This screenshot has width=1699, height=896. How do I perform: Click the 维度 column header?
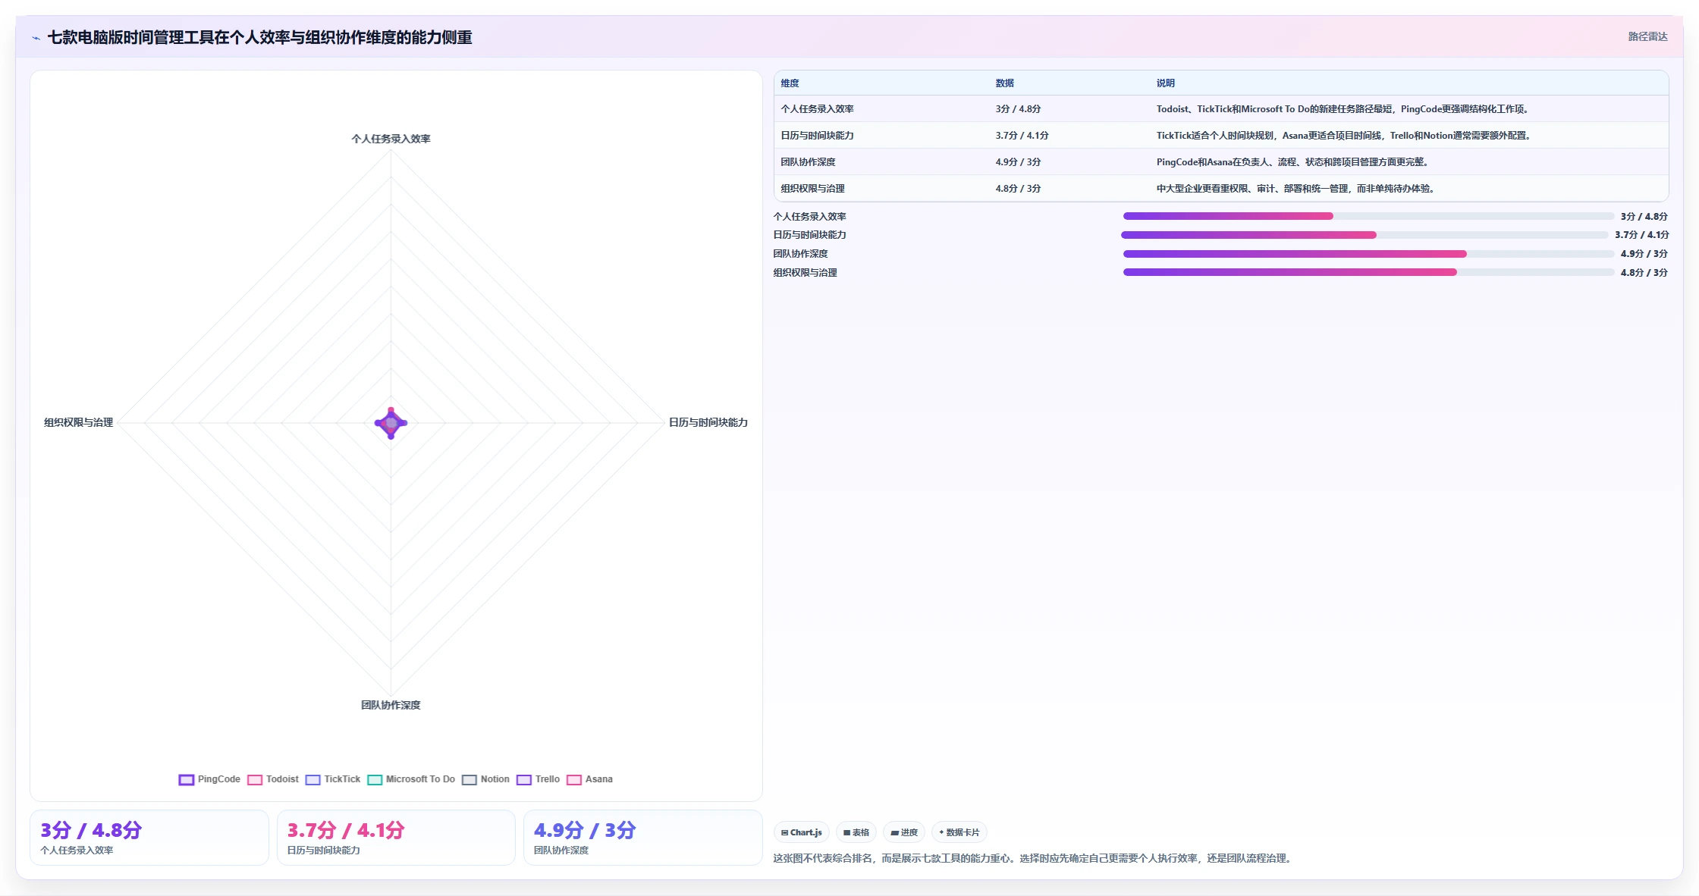click(790, 83)
